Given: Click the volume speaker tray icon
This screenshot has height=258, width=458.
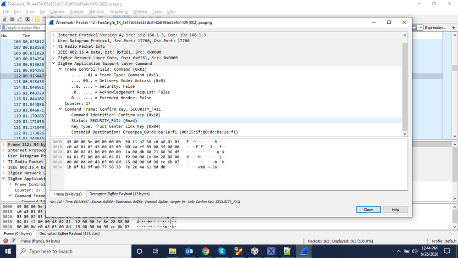Looking at the screenshot, I should (414, 251).
